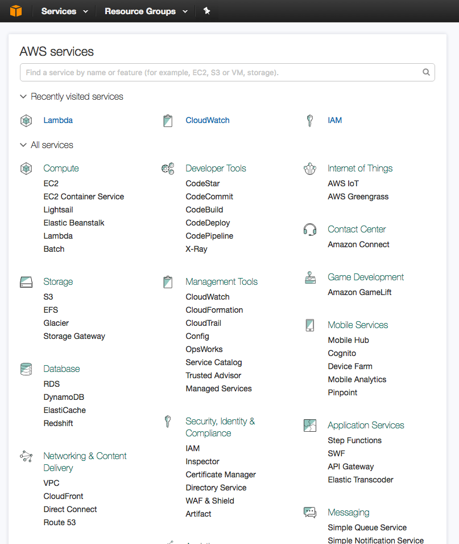The height and width of the screenshot is (544, 459).
Task: Open CodeStar under Developer Tools
Action: [202, 183]
